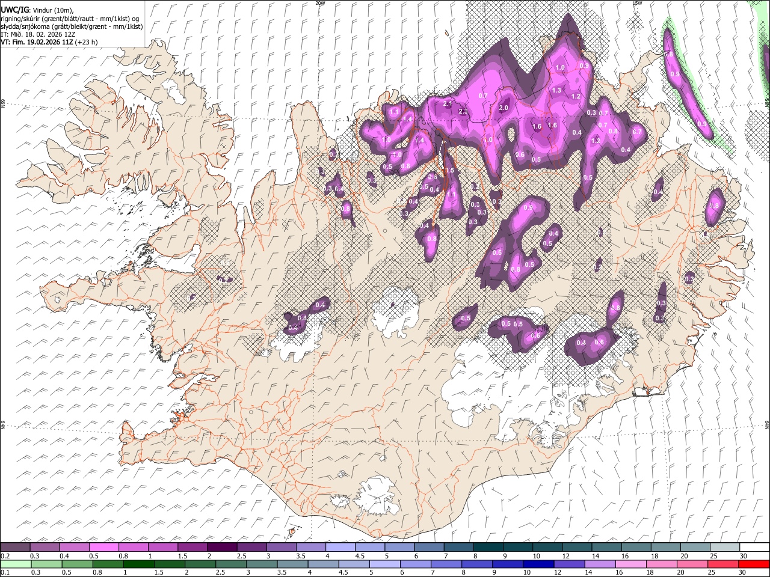Select upper legend swatch between 4 and 4.5
The image size is (770, 577).
click(x=339, y=547)
